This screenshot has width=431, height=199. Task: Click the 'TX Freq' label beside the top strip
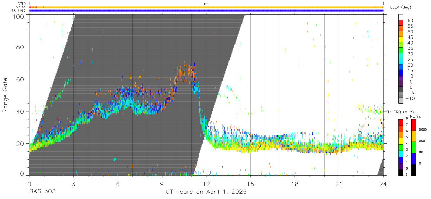[x=19, y=11]
